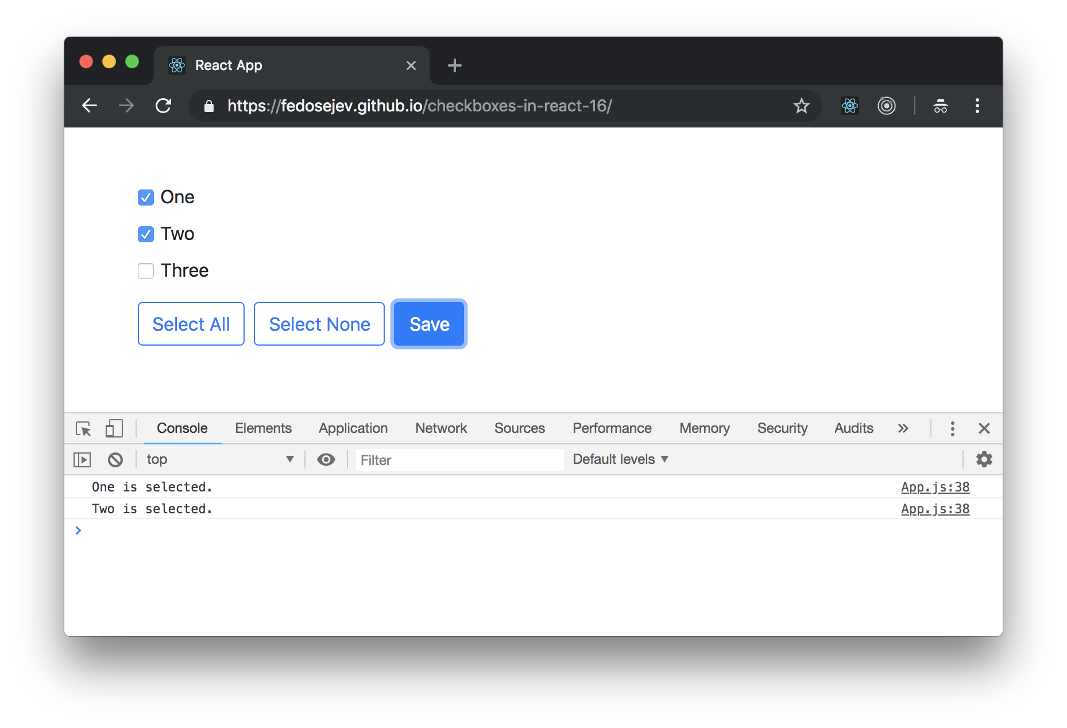1067x728 pixels.
Task: Click the circular target extension icon
Action: 887,106
